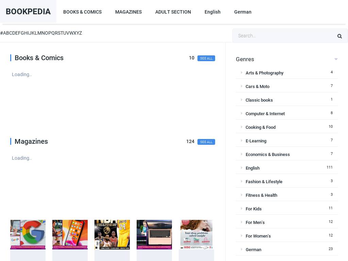348x261 pixels.
Task: Select the Cooking & Food genre
Action: (x=261, y=127)
